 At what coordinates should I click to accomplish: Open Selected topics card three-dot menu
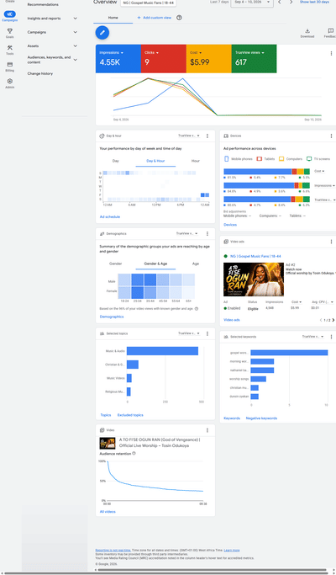click(x=207, y=333)
